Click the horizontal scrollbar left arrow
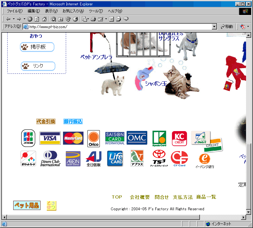The image size is (253, 228). (4, 217)
